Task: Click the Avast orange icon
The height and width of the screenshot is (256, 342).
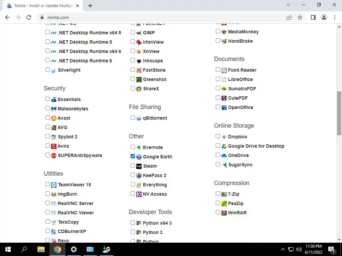Action: click(x=54, y=118)
